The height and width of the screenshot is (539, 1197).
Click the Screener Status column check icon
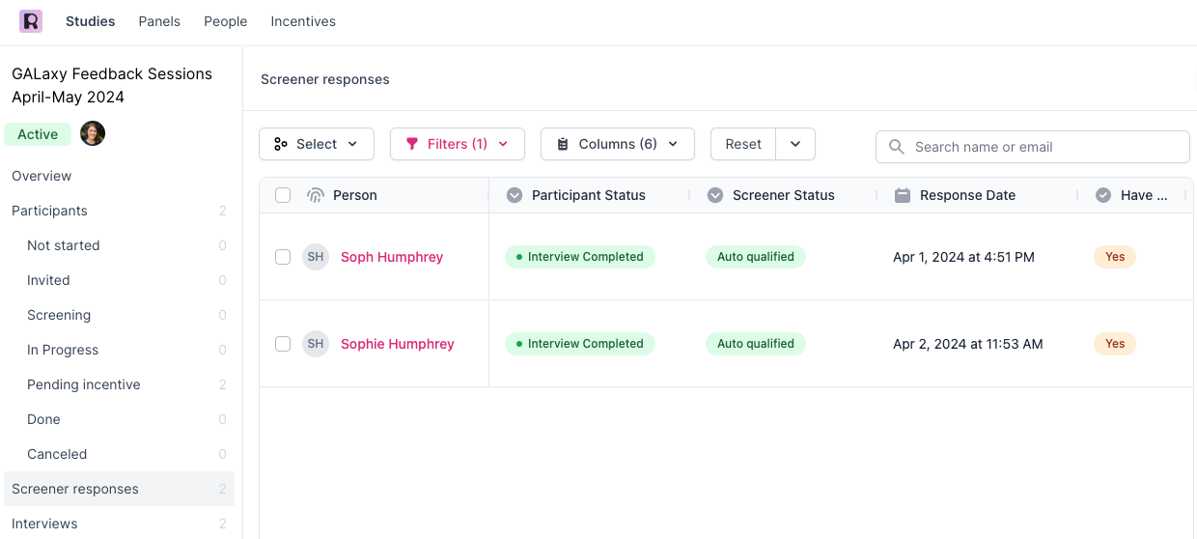coord(715,195)
